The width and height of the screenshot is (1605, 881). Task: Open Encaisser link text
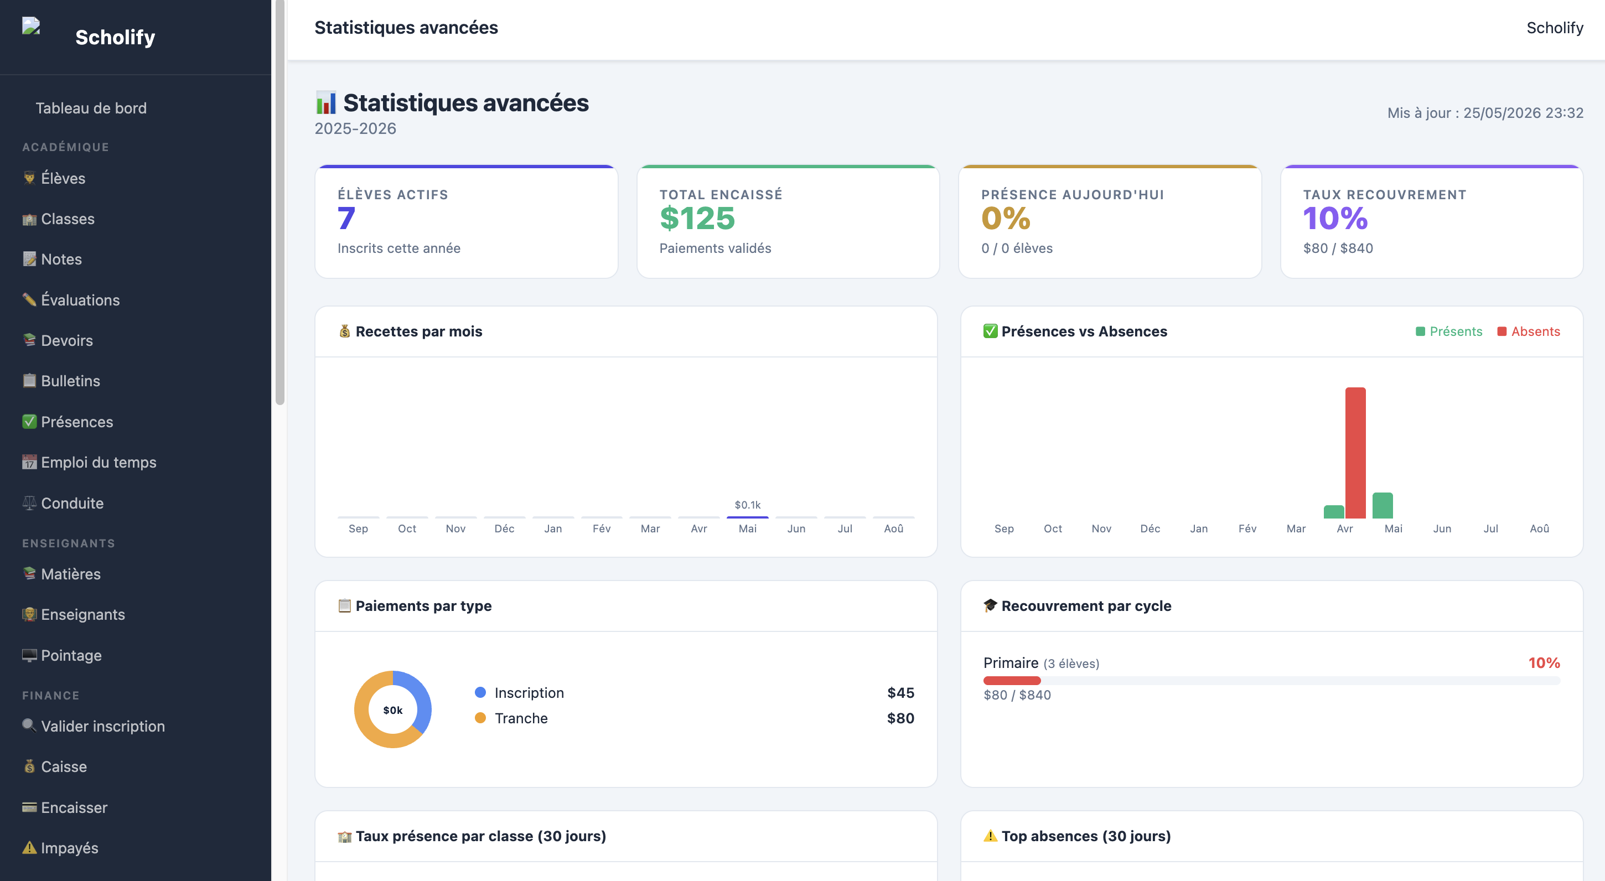point(74,807)
